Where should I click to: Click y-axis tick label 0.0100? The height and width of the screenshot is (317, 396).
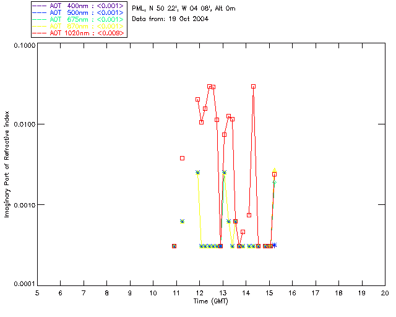pyautogui.click(x=25, y=124)
